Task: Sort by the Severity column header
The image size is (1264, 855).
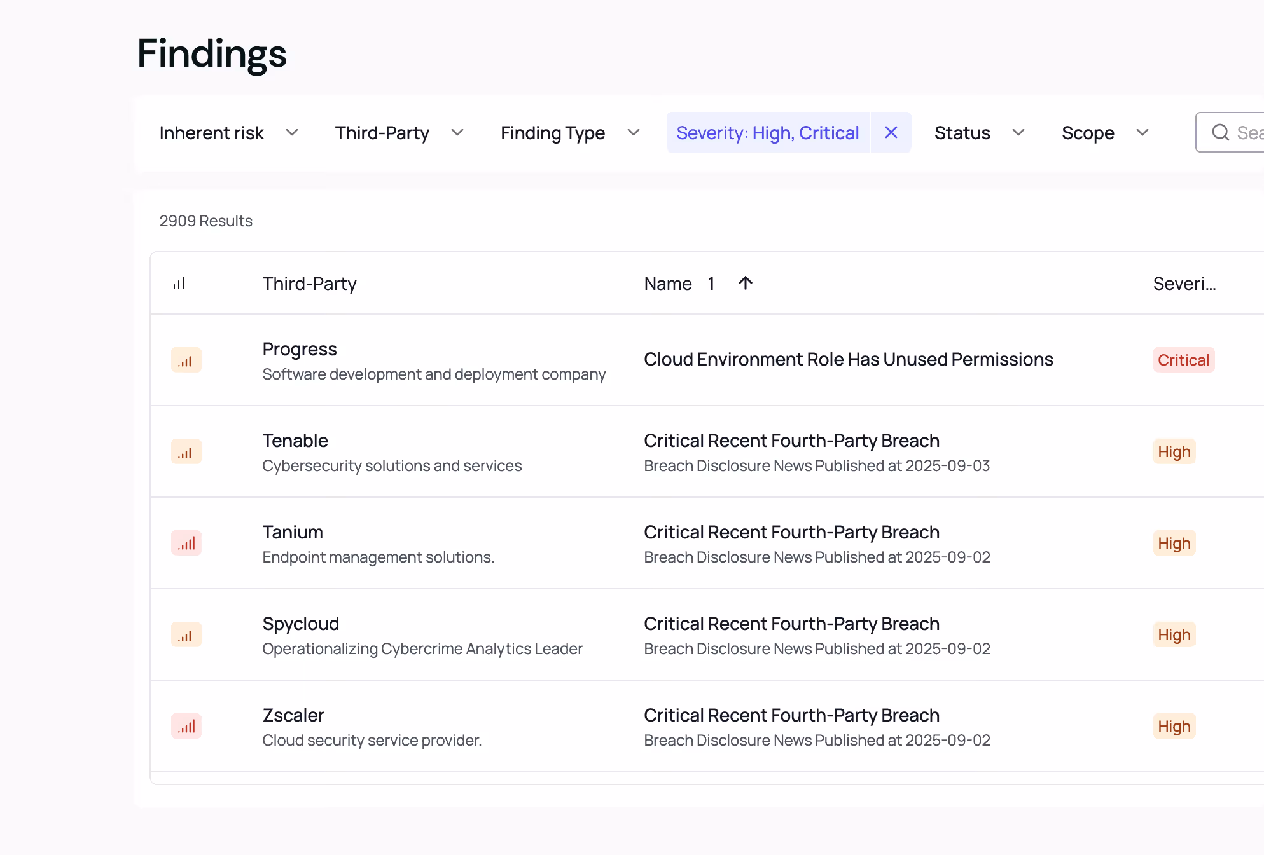Action: click(1184, 284)
